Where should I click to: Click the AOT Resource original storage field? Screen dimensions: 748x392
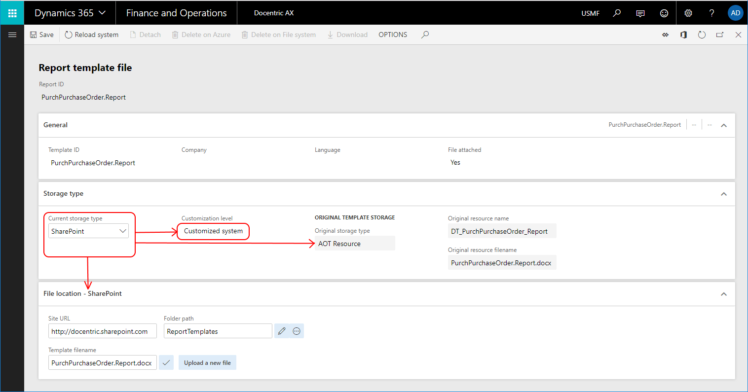click(x=355, y=244)
